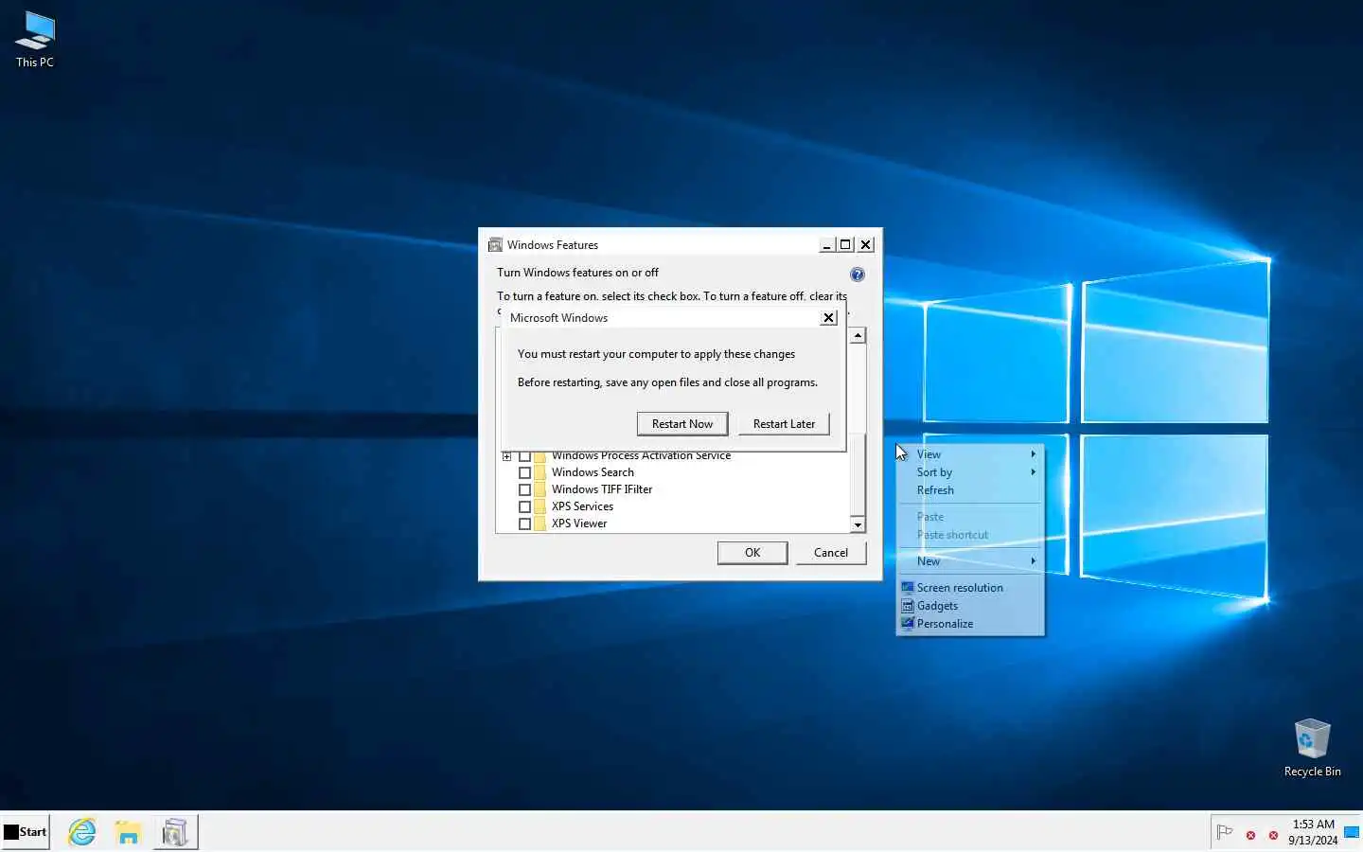Click the greyed Paste menu entry
Viewport: 1363px width, 852px height.
[970, 517]
